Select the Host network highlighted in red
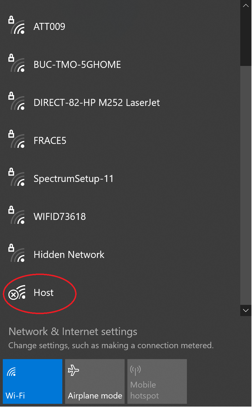This screenshot has width=252, height=408. pyautogui.click(x=43, y=293)
